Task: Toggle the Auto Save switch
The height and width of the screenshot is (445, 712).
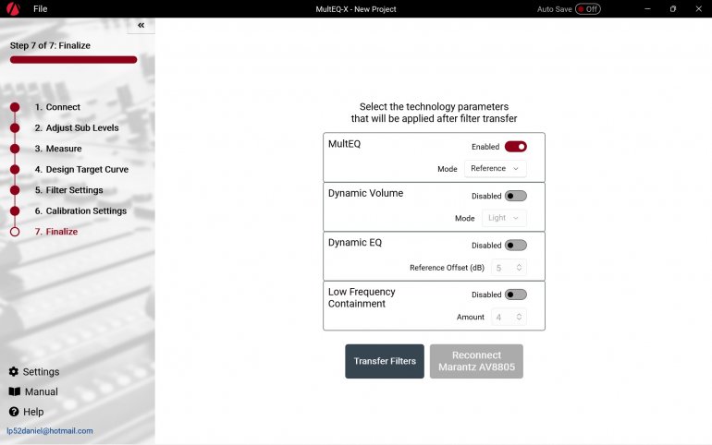Action: 587,9
